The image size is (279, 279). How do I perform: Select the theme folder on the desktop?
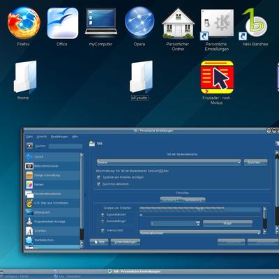(x=25, y=77)
